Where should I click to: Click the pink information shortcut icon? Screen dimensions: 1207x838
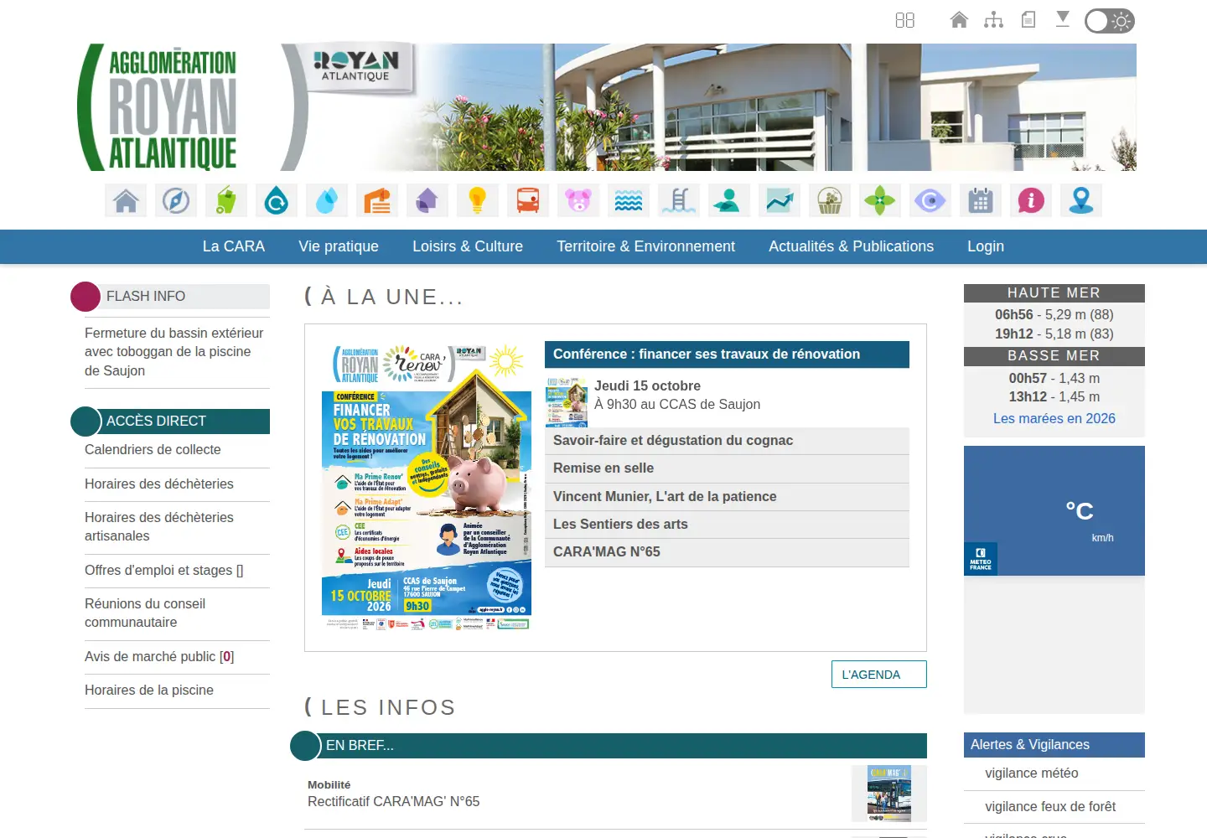coord(1031,200)
